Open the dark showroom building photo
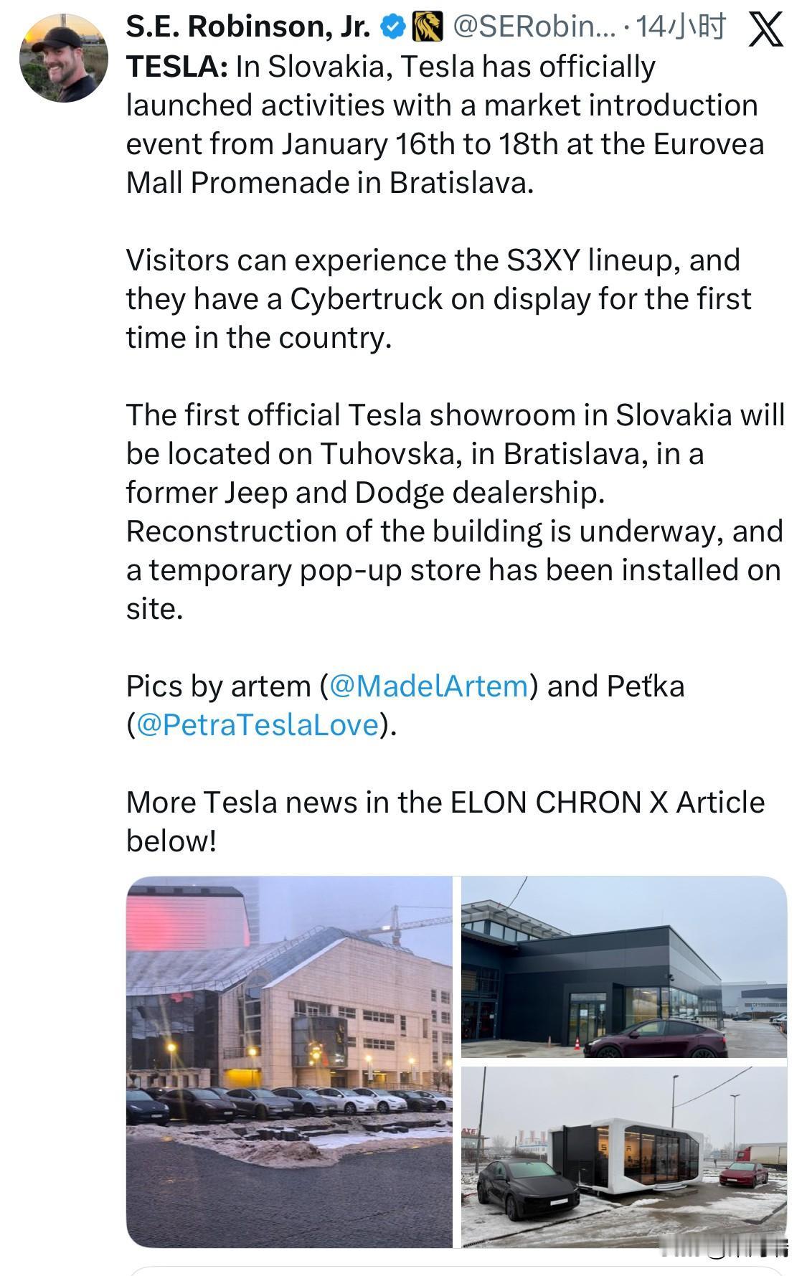The height and width of the screenshot is (1276, 807). click(x=623, y=967)
